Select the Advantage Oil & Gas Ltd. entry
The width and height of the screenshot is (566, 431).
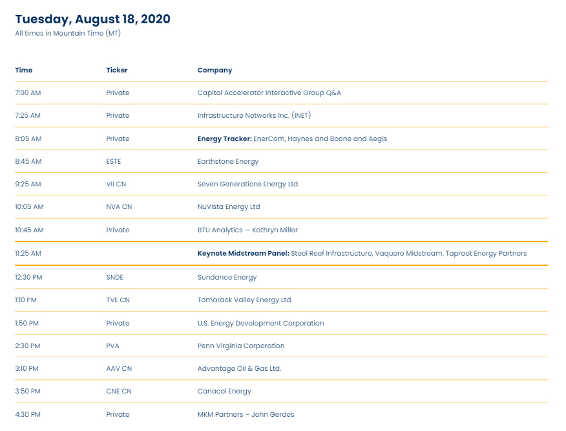(x=239, y=368)
